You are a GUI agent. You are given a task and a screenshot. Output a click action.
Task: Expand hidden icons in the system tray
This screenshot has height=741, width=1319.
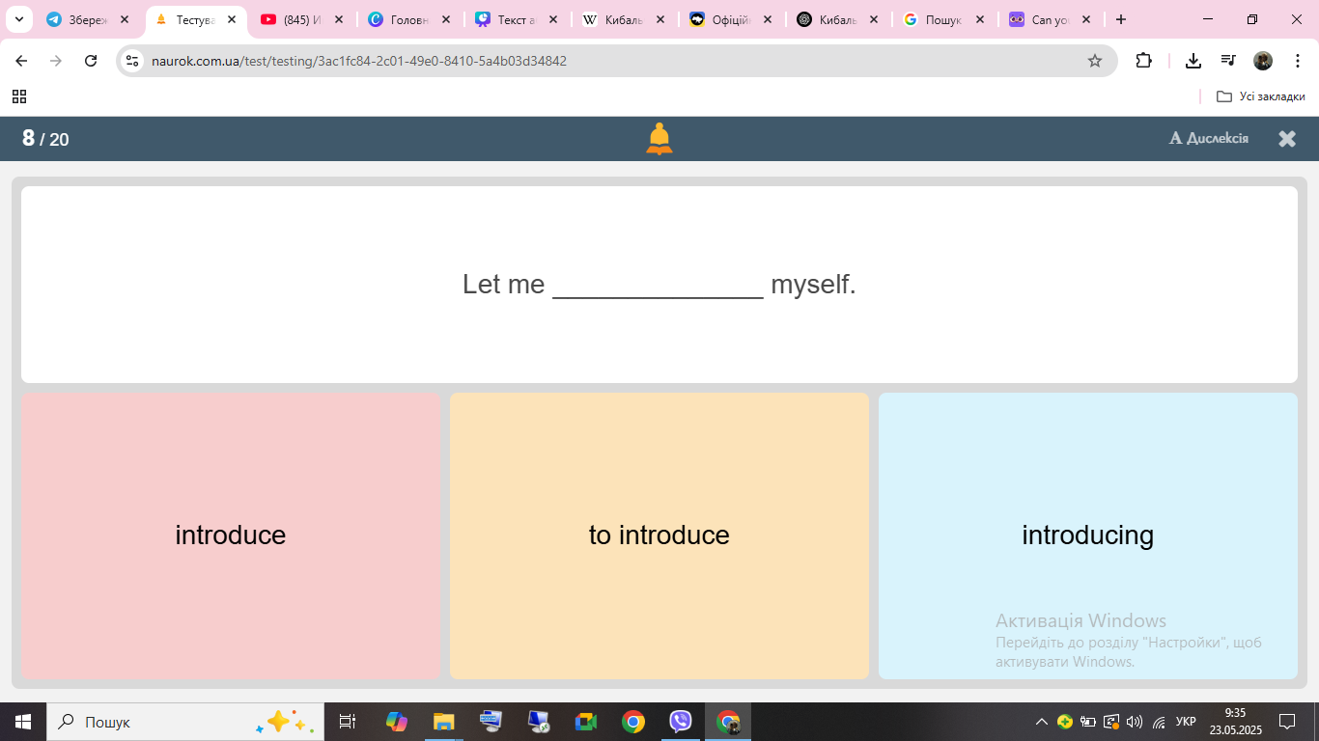pyautogui.click(x=1040, y=721)
